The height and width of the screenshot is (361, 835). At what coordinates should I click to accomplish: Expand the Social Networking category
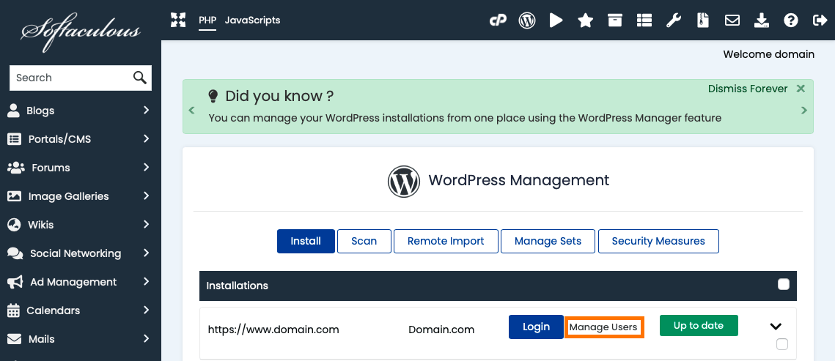pyautogui.click(x=147, y=253)
